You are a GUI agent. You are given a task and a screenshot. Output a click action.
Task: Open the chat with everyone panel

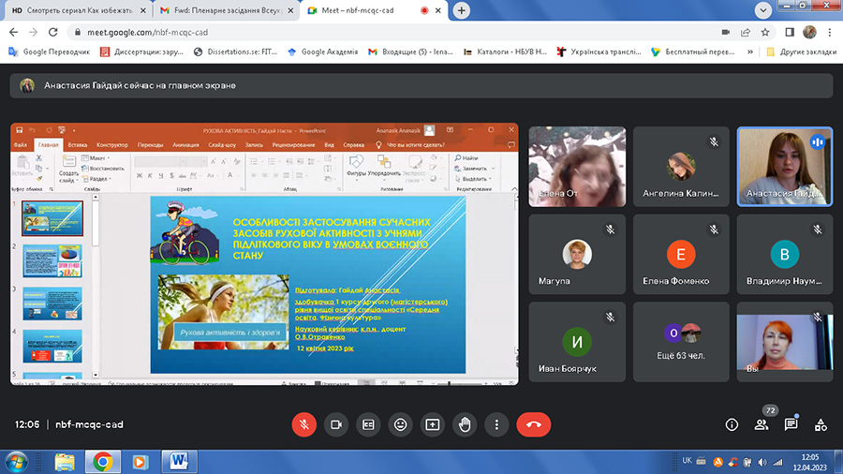coord(791,424)
